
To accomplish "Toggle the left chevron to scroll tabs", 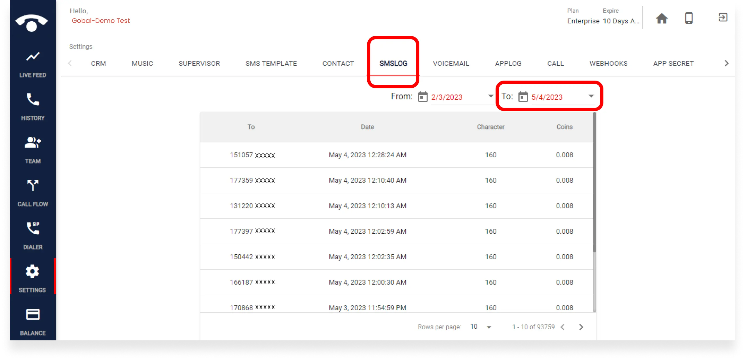I will click(x=70, y=63).
